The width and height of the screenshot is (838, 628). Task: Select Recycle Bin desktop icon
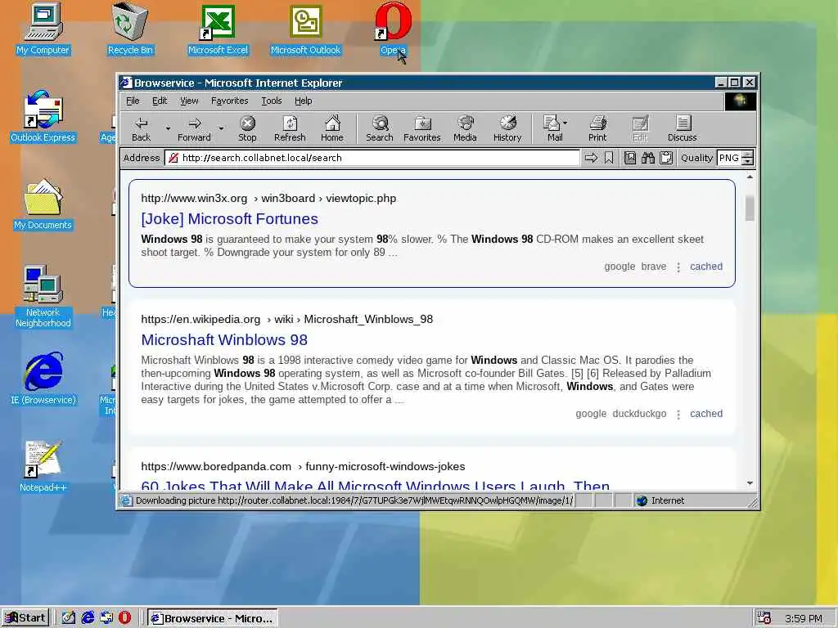(130, 29)
